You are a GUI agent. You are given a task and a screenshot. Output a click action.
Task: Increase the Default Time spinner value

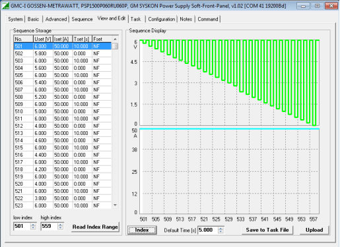coord(221,229)
